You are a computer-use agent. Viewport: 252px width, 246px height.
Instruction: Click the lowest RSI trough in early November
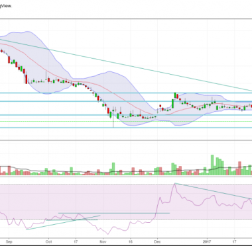[x=108, y=234]
